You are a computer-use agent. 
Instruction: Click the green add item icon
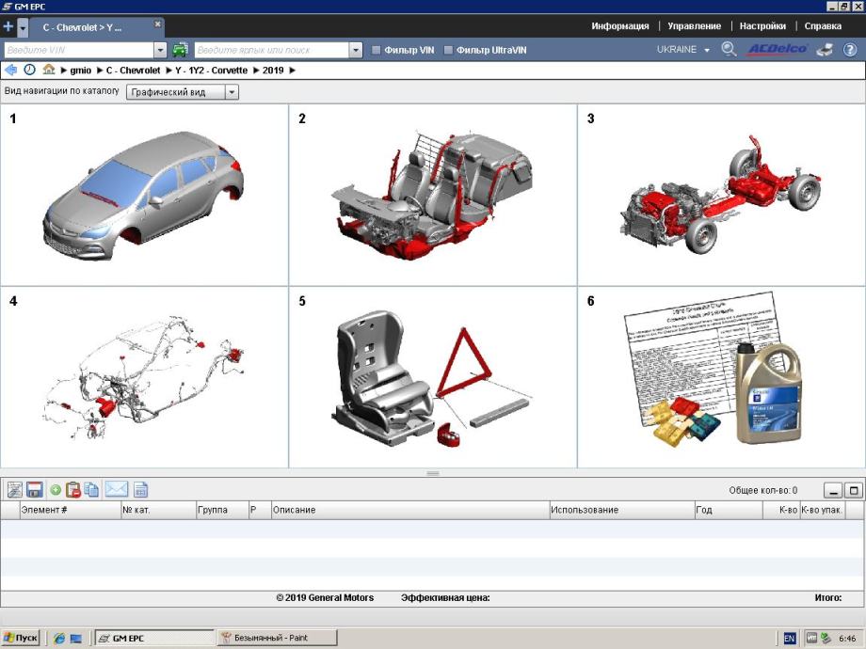click(56, 489)
